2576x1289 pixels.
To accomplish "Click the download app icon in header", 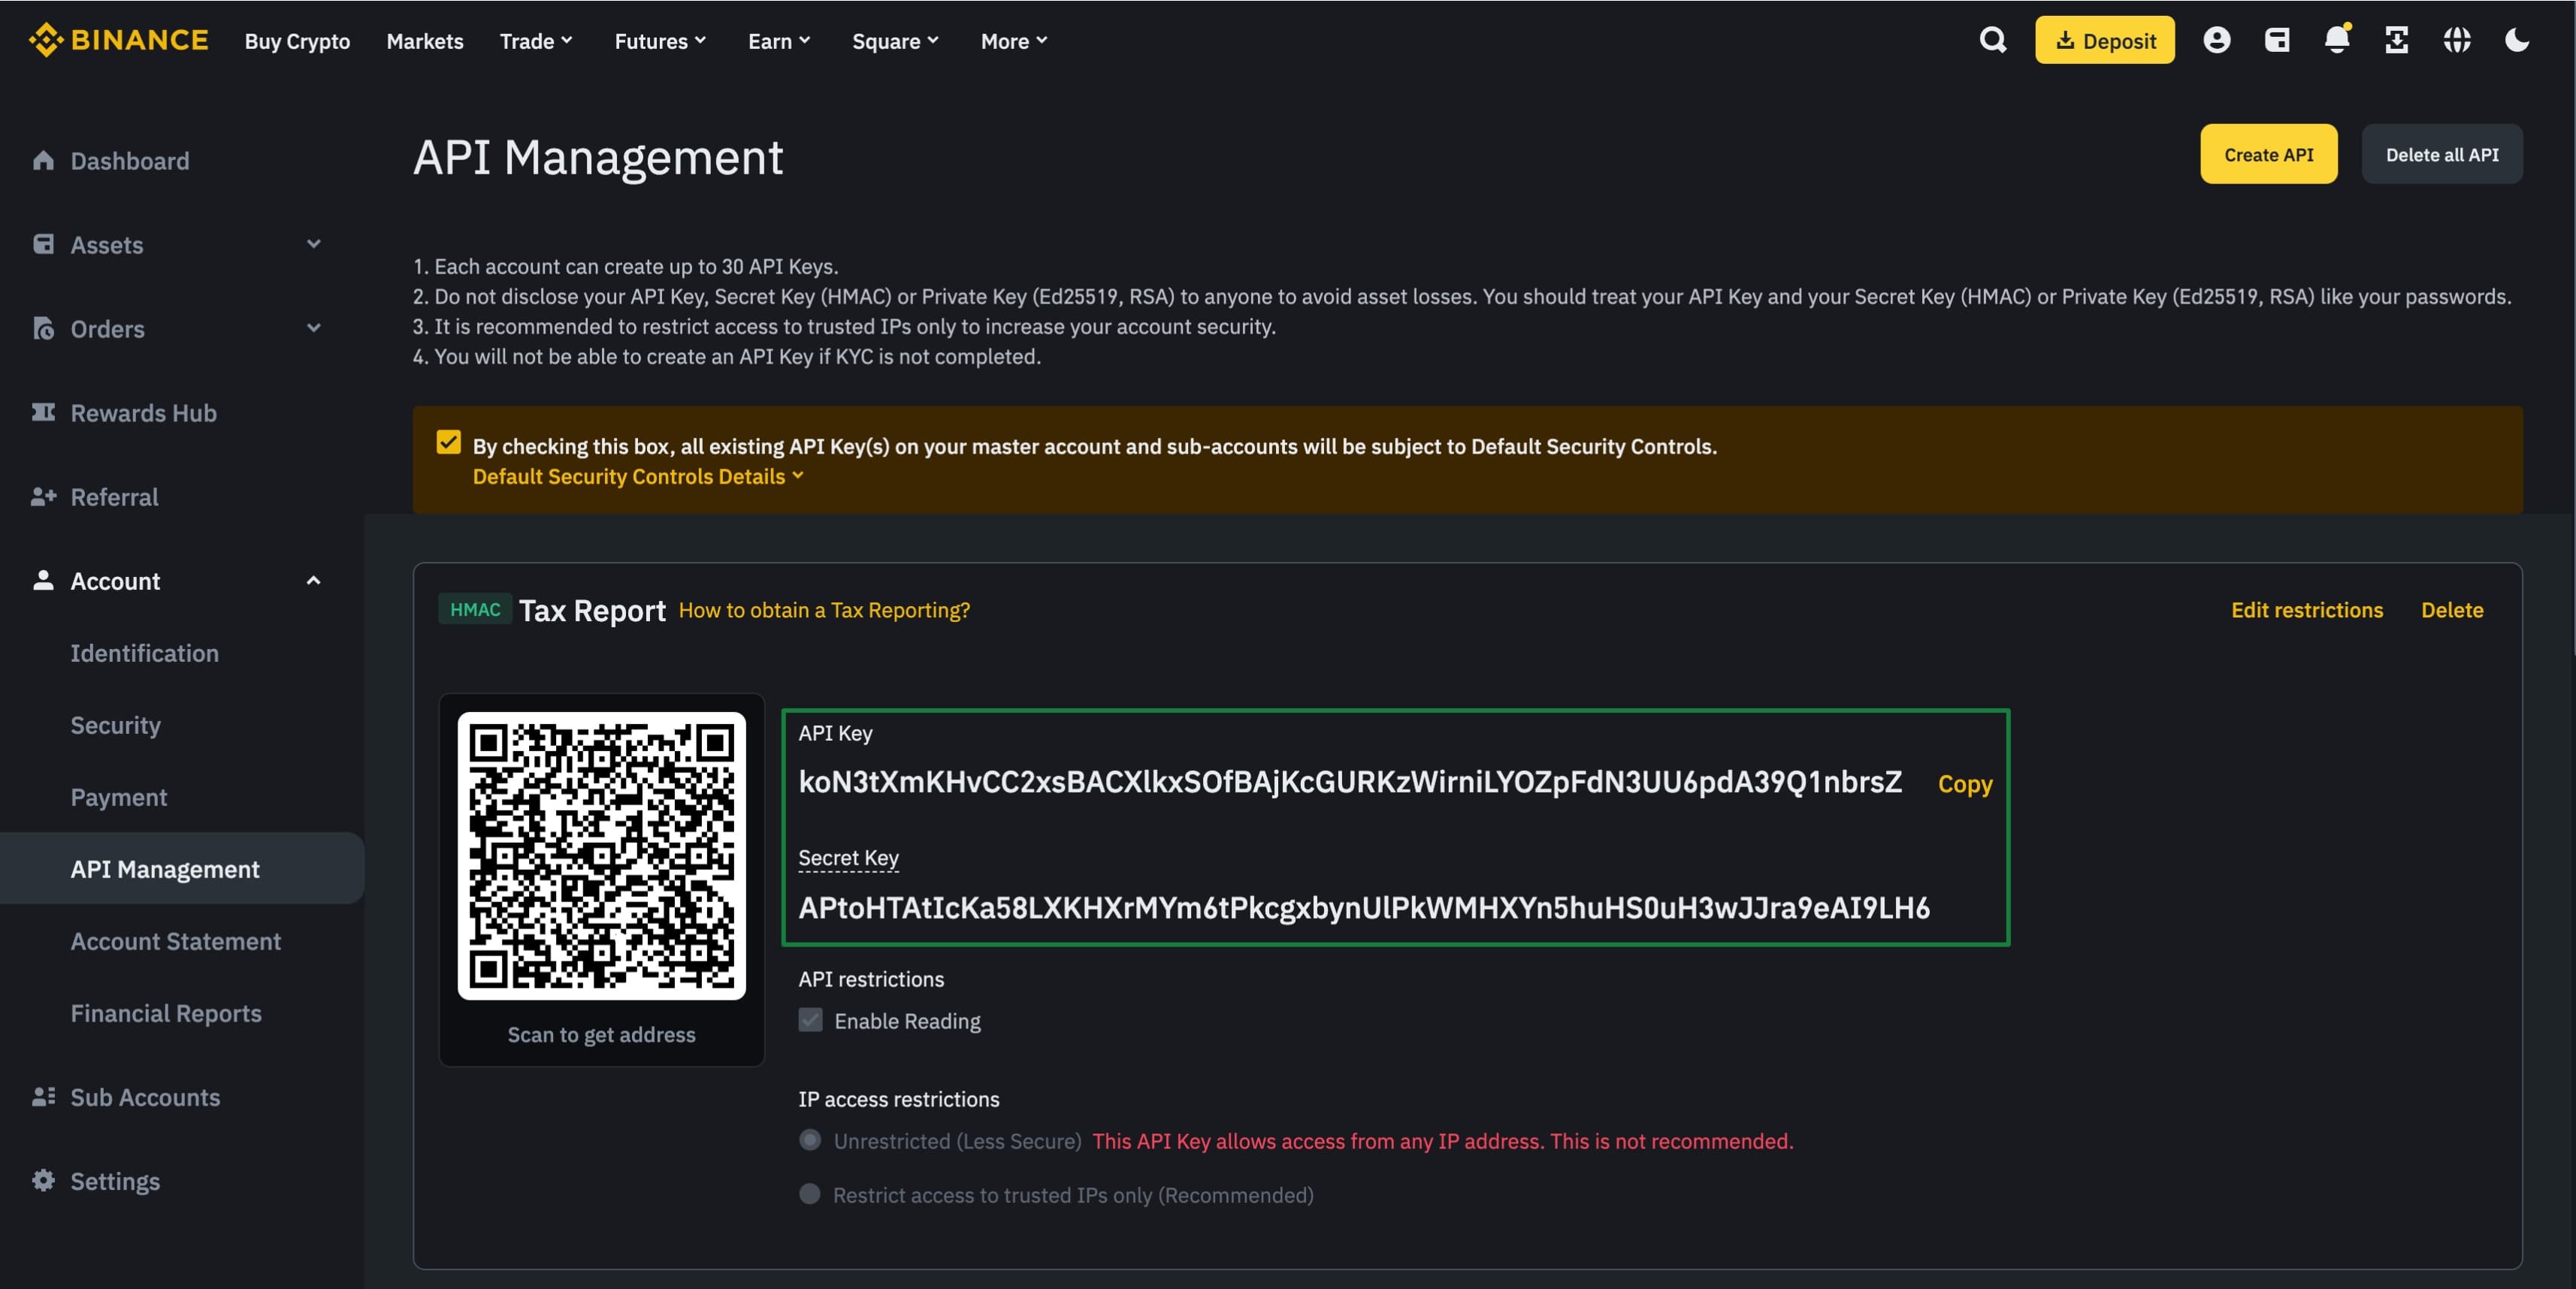I will tap(2396, 40).
